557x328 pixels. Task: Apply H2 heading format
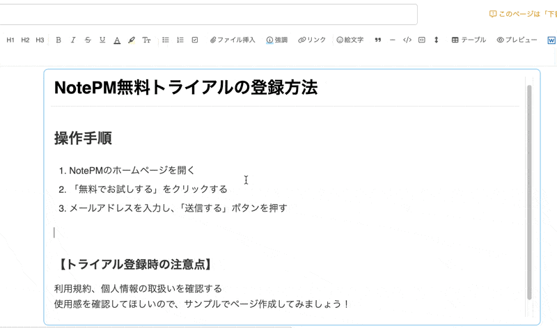[x=25, y=40]
